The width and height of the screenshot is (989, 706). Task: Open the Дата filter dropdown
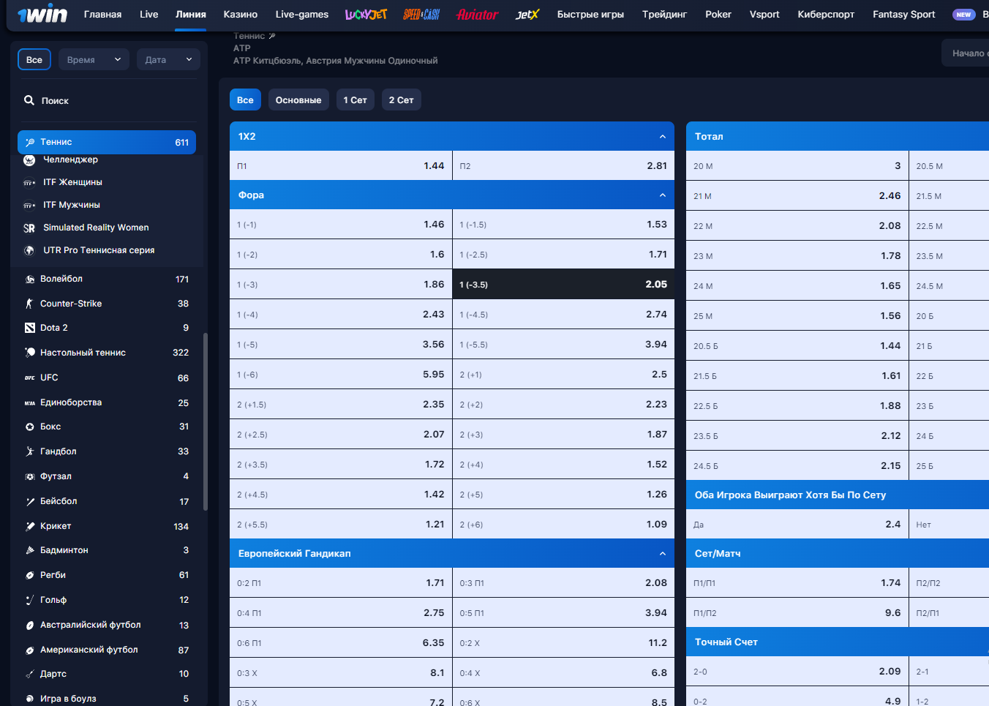click(x=168, y=59)
